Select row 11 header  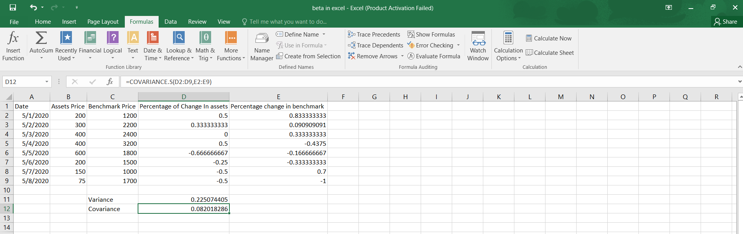(x=7, y=199)
